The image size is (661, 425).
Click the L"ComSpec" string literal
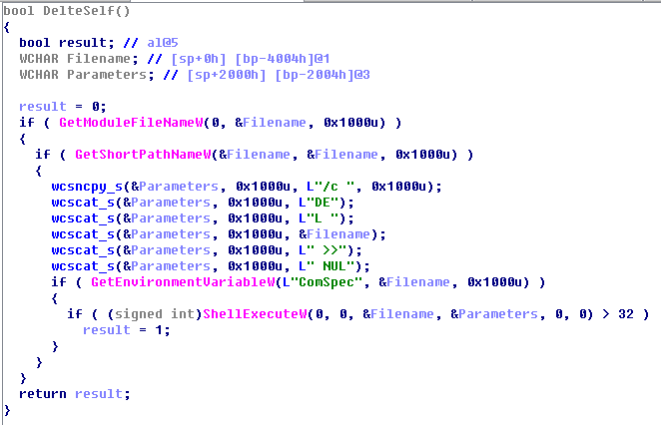(x=323, y=282)
